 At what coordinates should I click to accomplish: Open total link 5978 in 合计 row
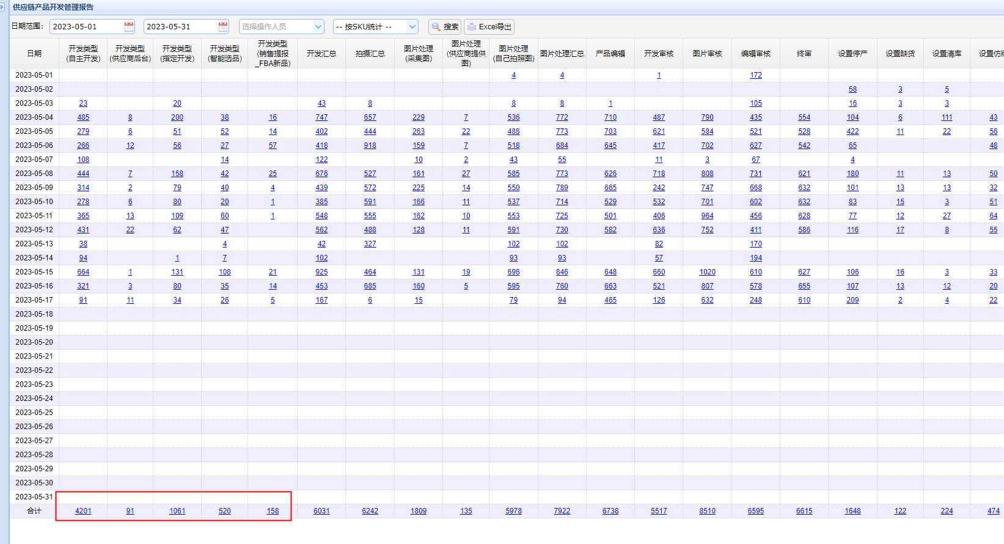(x=513, y=511)
